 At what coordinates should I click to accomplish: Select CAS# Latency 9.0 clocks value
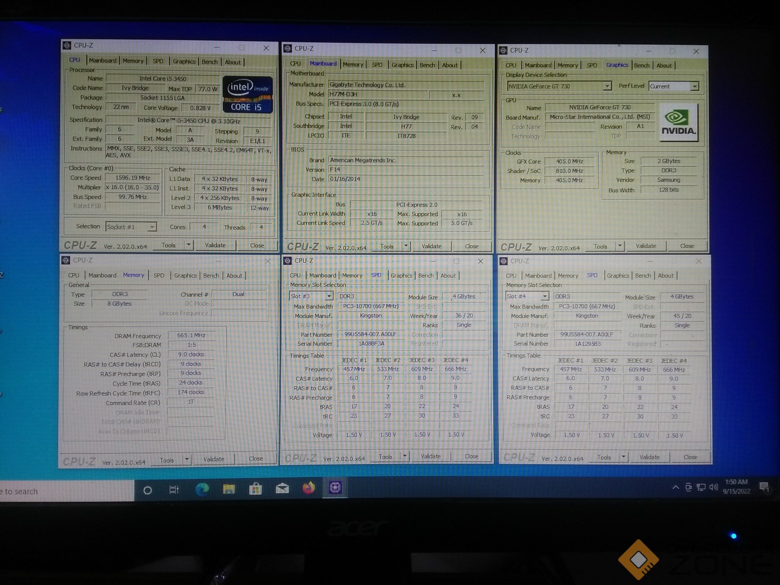click(x=191, y=354)
